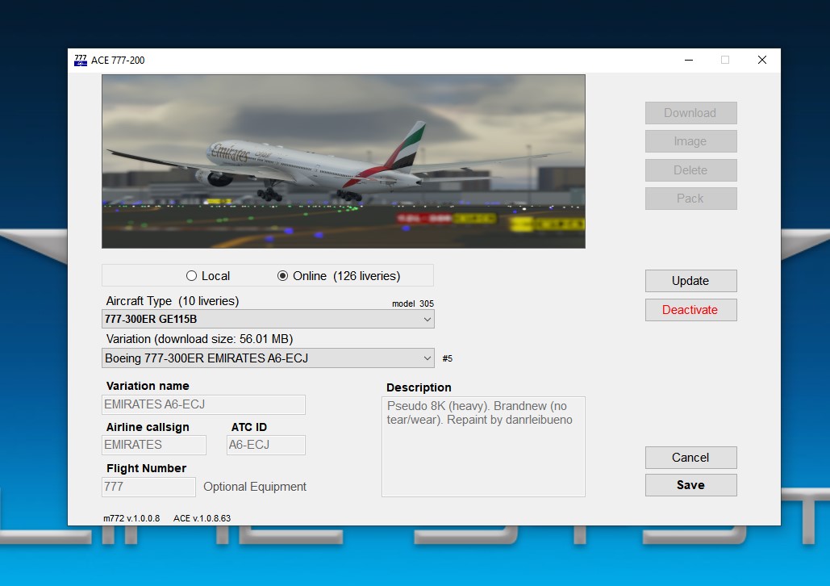Focus the Airline callsign field
830x586 pixels.
pos(154,445)
